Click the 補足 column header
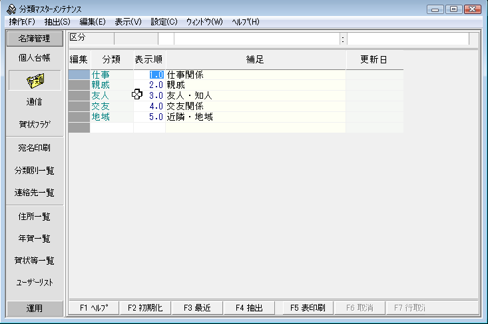This screenshot has width=488, height=324. pyautogui.click(x=255, y=59)
